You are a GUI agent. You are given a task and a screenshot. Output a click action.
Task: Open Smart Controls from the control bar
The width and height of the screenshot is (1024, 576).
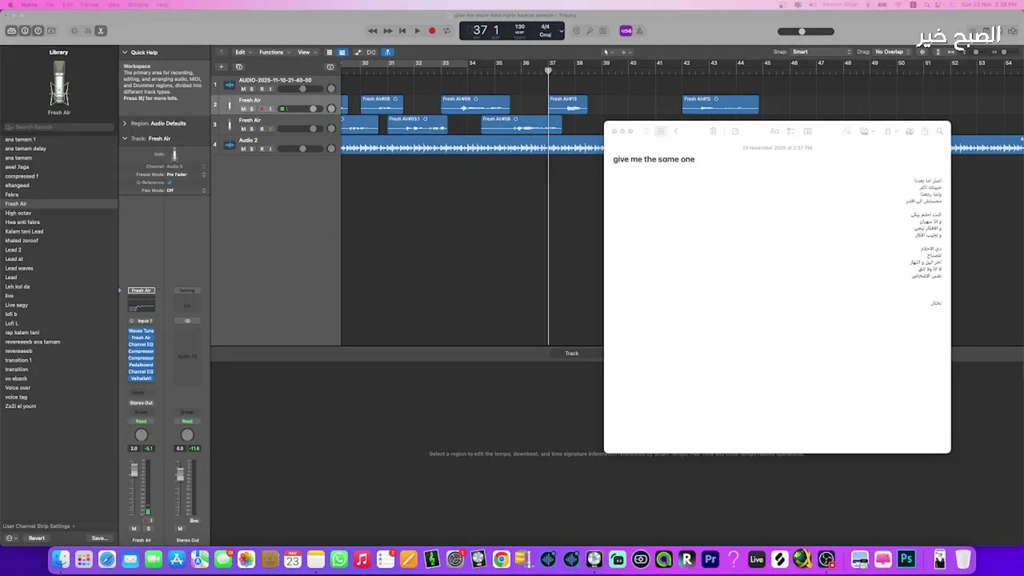pos(74,31)
